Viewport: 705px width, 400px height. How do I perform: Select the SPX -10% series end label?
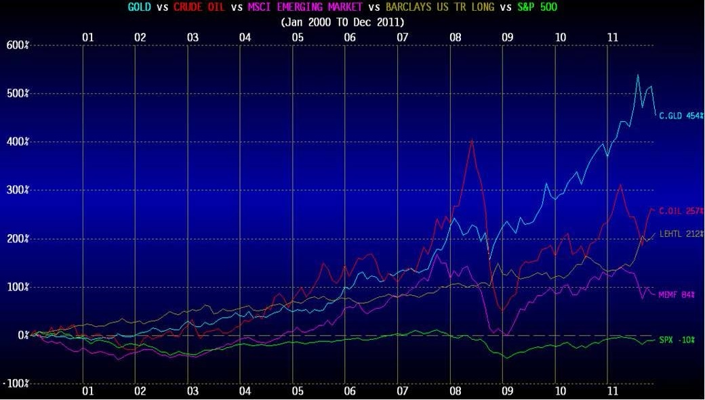click(x=677, y=340)
